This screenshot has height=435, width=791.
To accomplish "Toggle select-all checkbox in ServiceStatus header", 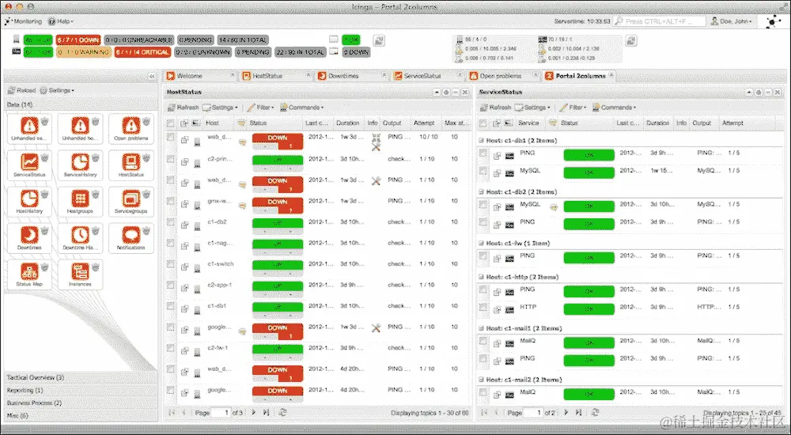I will [483, 123].
